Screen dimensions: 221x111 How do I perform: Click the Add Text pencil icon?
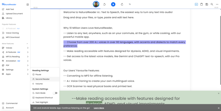(x=3, y=9)
